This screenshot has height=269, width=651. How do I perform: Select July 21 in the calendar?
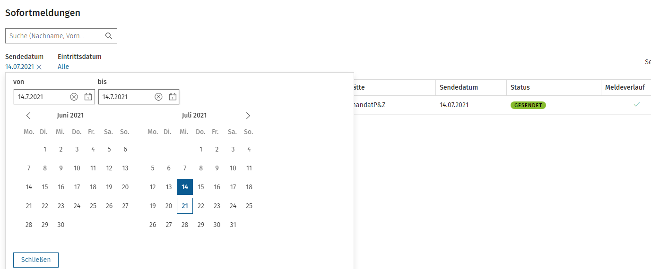pyautogui.click(x=185, y=206)
